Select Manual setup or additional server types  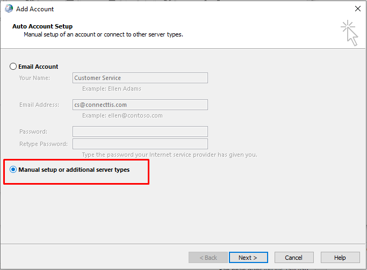(x=13, y=170)
